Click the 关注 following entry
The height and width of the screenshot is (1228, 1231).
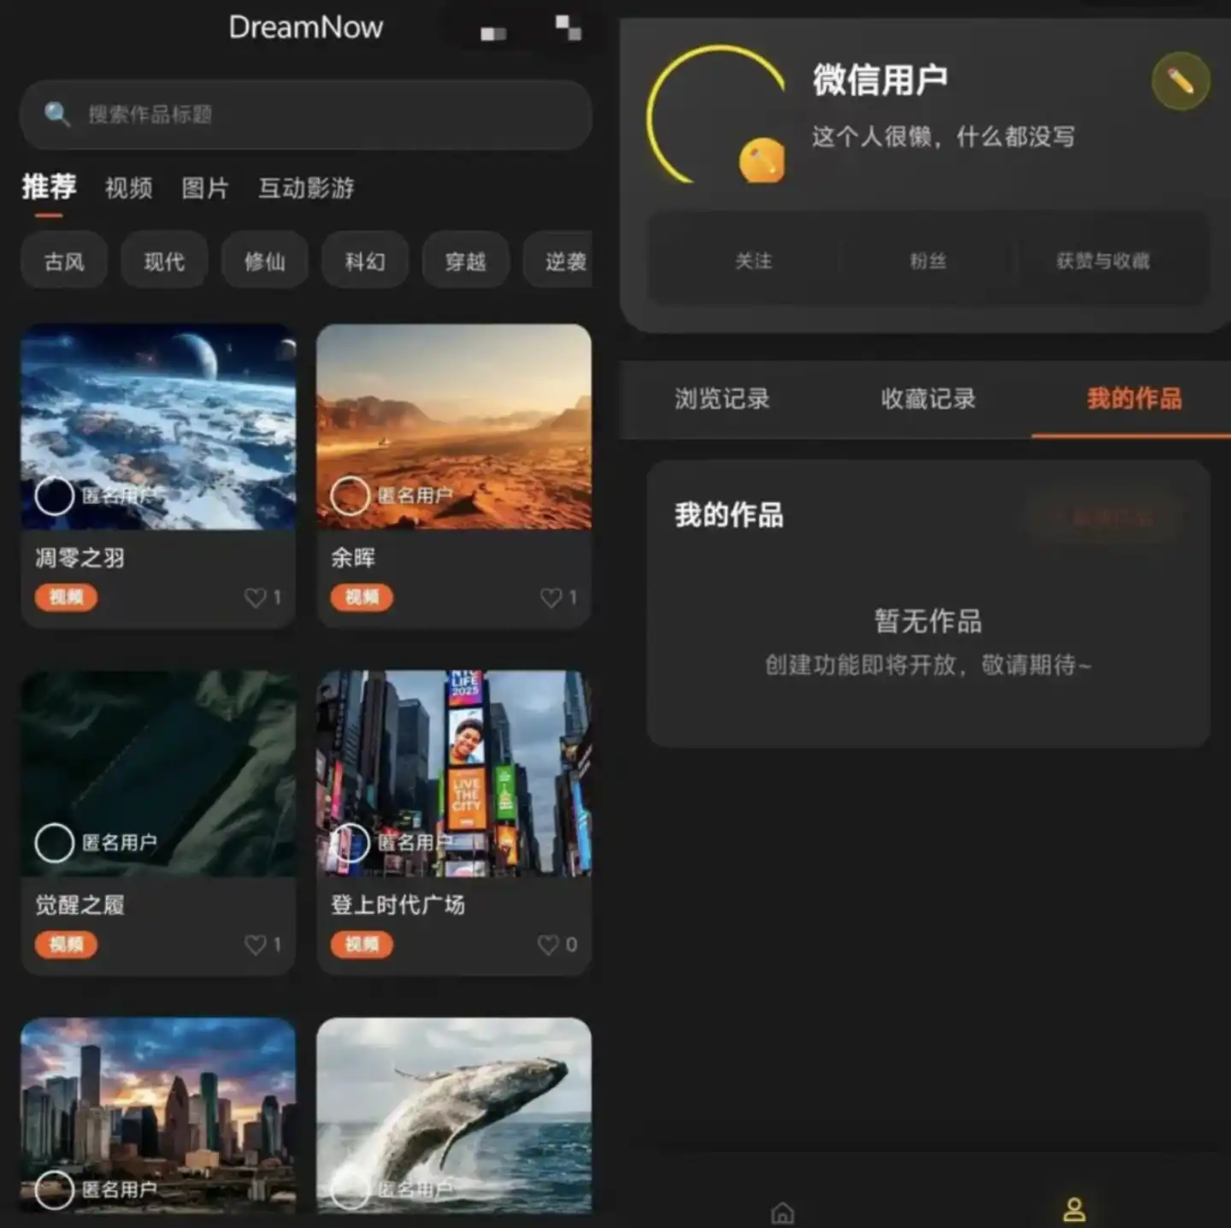tap(752, 261)
